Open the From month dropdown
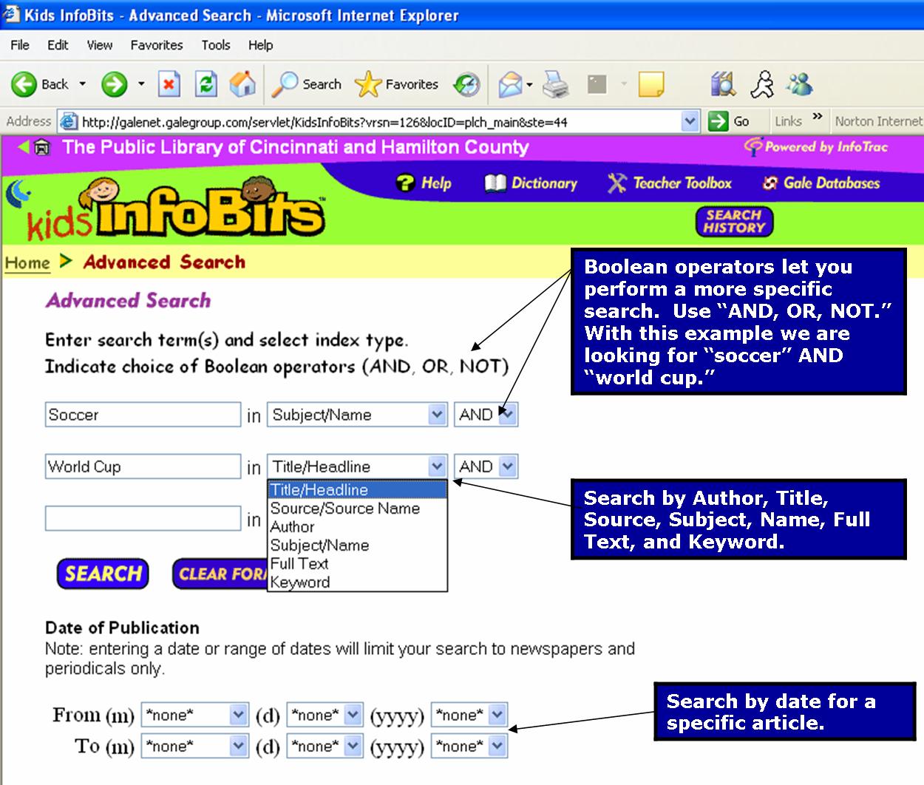Screen dimensions: 924x785 pos(238,715)
